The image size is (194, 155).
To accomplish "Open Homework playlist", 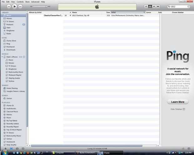I will pos(11,142).
